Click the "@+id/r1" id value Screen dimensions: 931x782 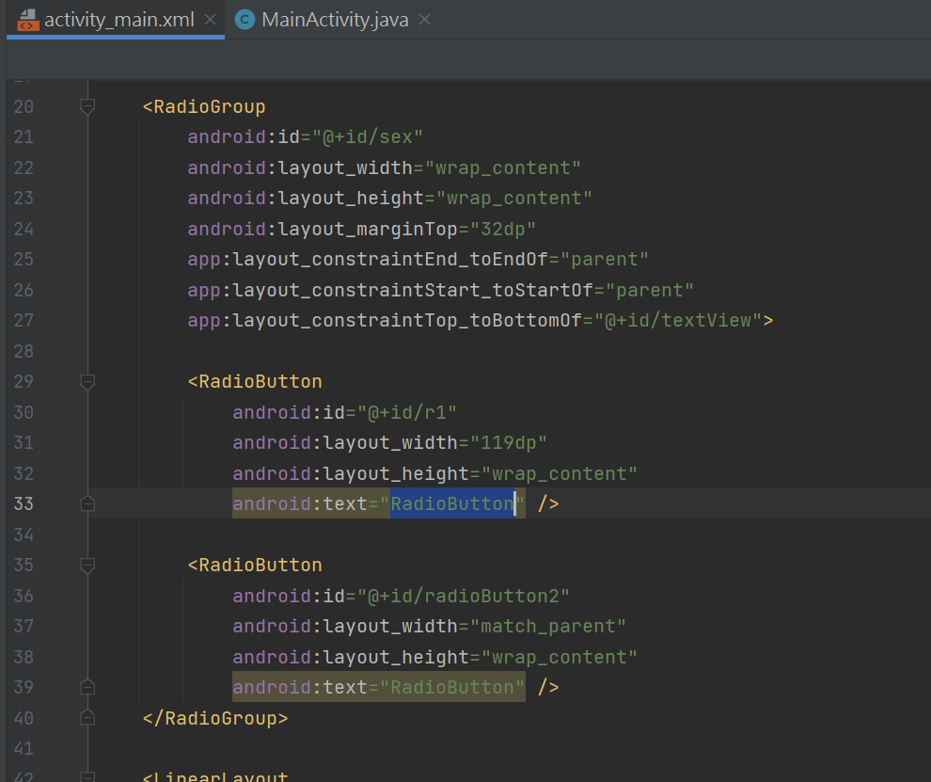[x=406, y=412]
